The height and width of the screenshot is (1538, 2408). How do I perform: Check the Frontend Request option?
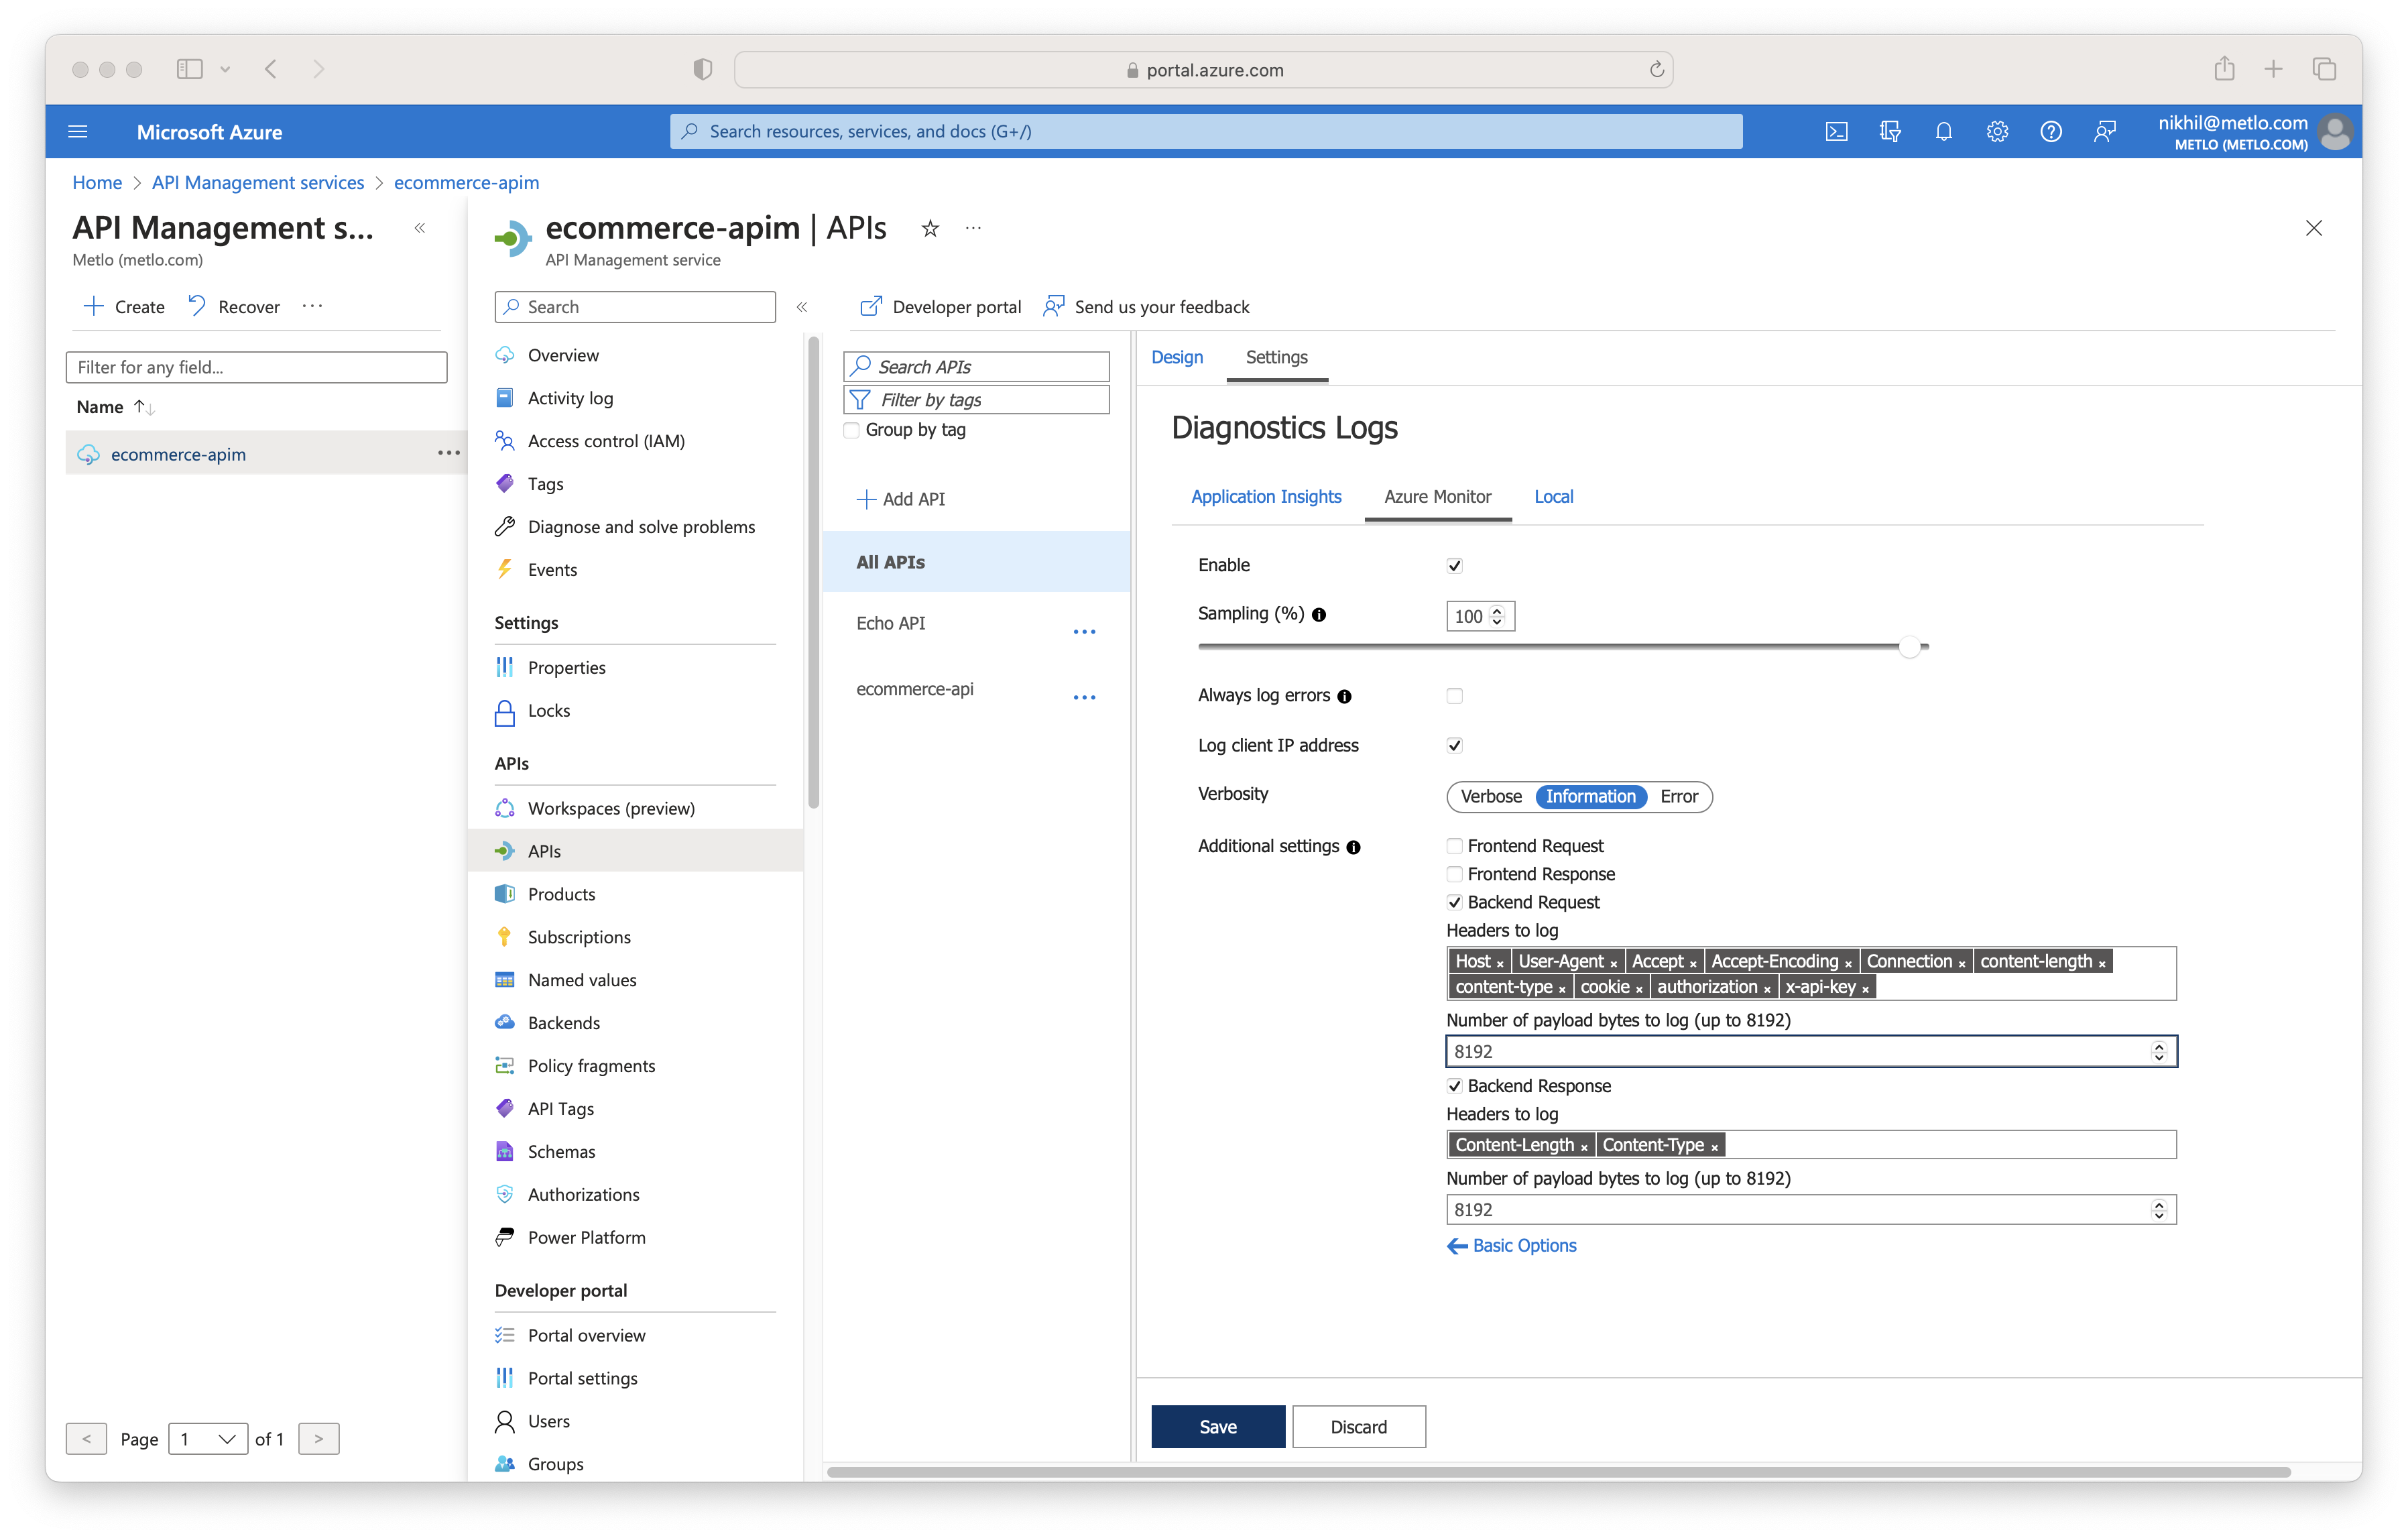(x=1454, y=846)
